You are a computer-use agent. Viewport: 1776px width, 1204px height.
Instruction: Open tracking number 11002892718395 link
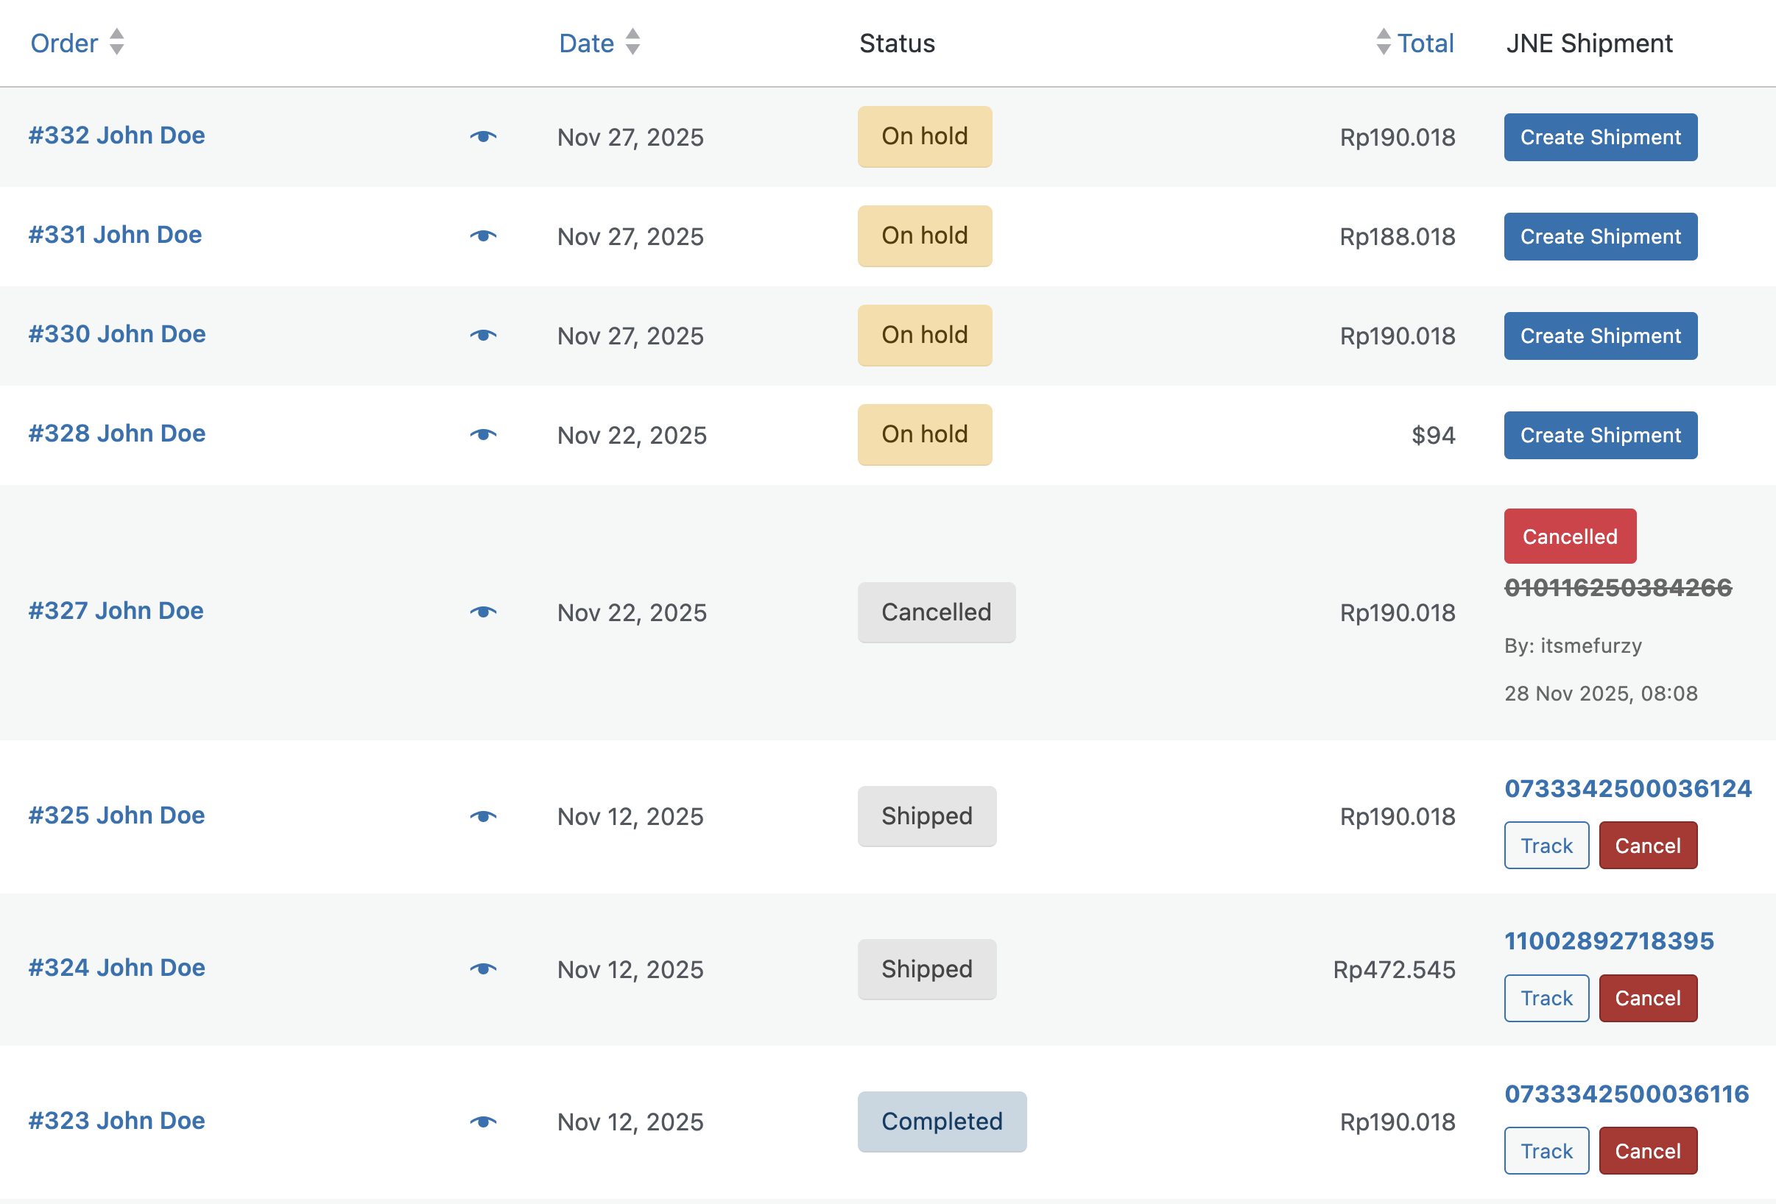[x=1609, y=941]
